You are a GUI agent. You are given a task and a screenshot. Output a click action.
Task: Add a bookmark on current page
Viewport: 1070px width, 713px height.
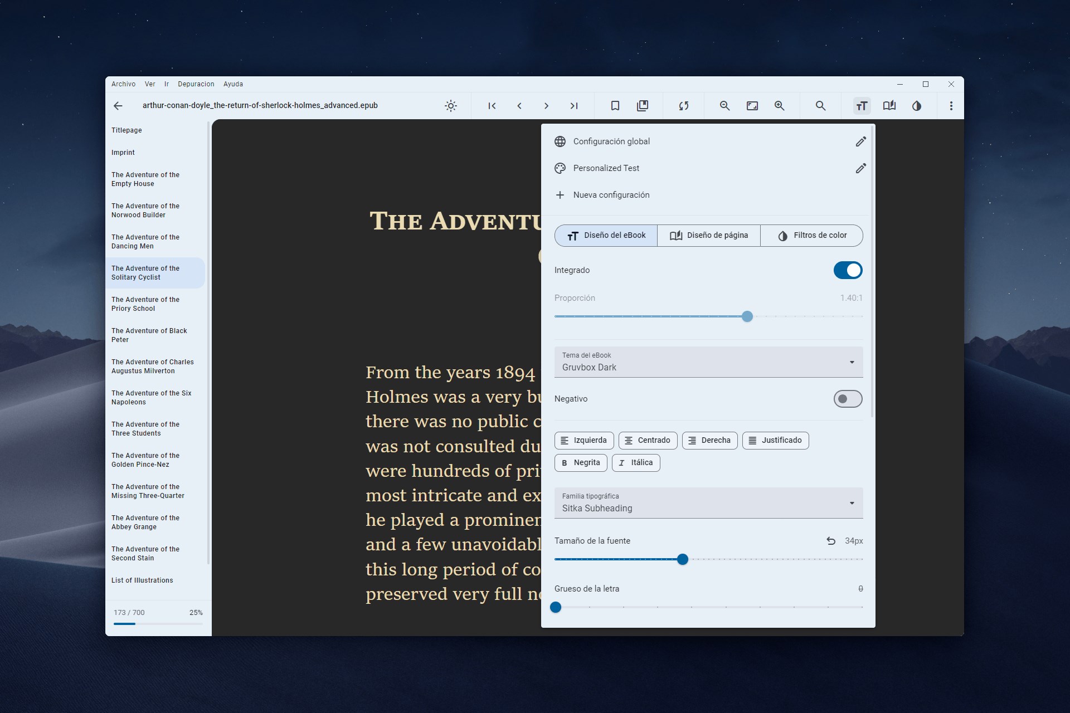pos(615,106)
